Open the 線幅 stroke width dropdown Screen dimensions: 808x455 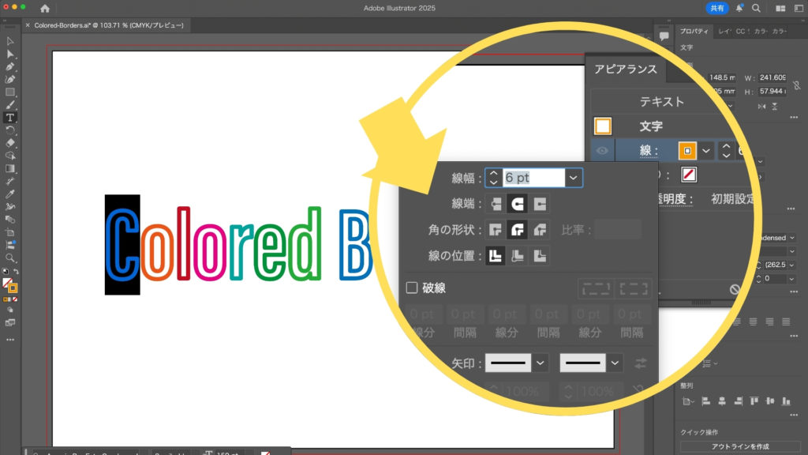(574, 179)
